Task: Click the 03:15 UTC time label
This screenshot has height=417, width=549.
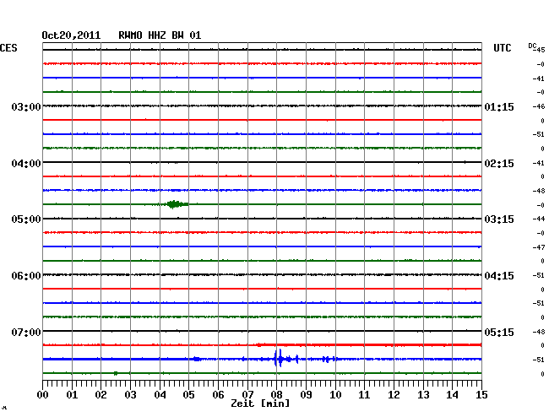Action: pos(499,219)
